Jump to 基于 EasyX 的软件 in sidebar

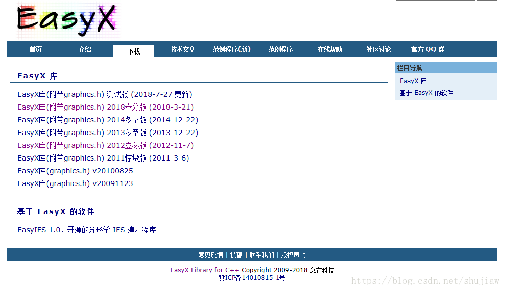tap(426, 93)
